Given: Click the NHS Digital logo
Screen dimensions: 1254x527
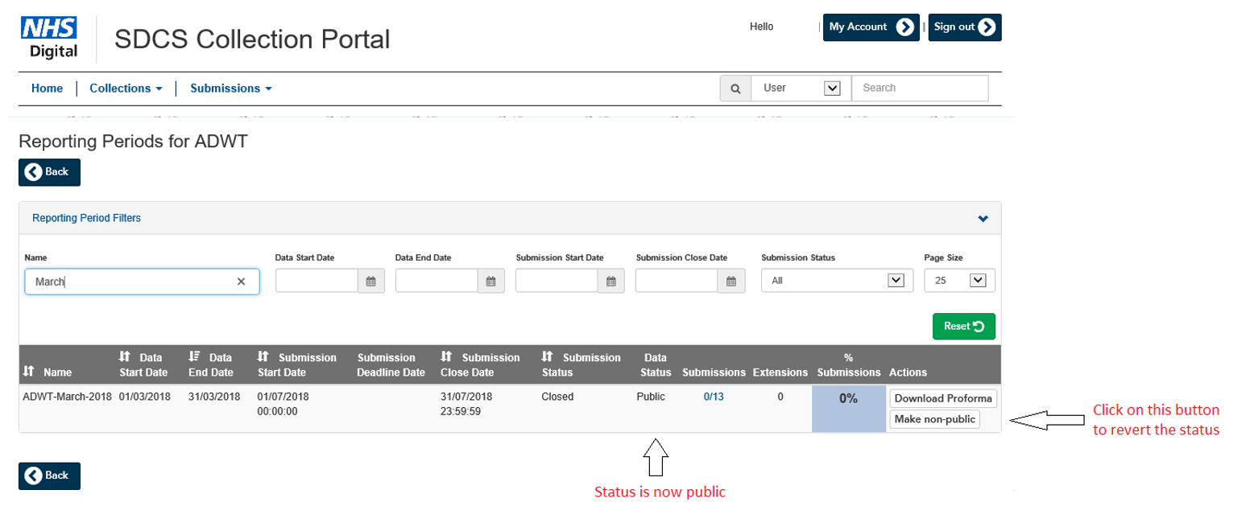Looking at the screenshot, I should pyautogui.click(x=49, y=39).
